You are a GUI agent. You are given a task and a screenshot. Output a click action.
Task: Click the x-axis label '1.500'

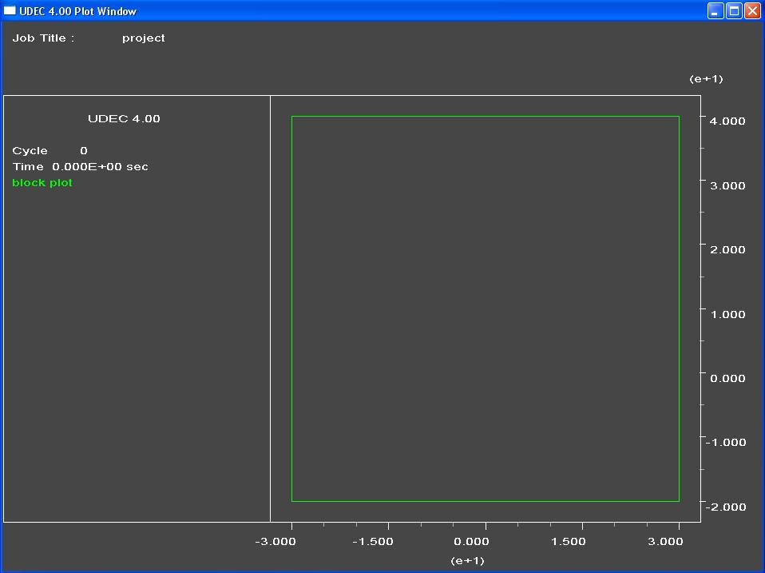point(569,541)
